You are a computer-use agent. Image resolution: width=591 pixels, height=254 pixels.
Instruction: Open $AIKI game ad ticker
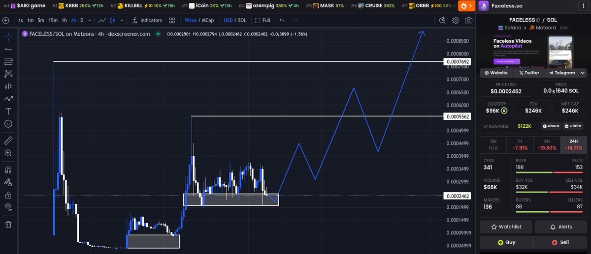pos(24,6)
